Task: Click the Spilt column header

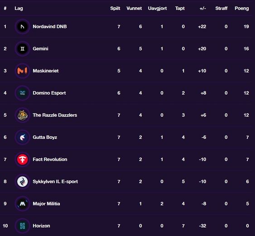Action: coord(115,9)
